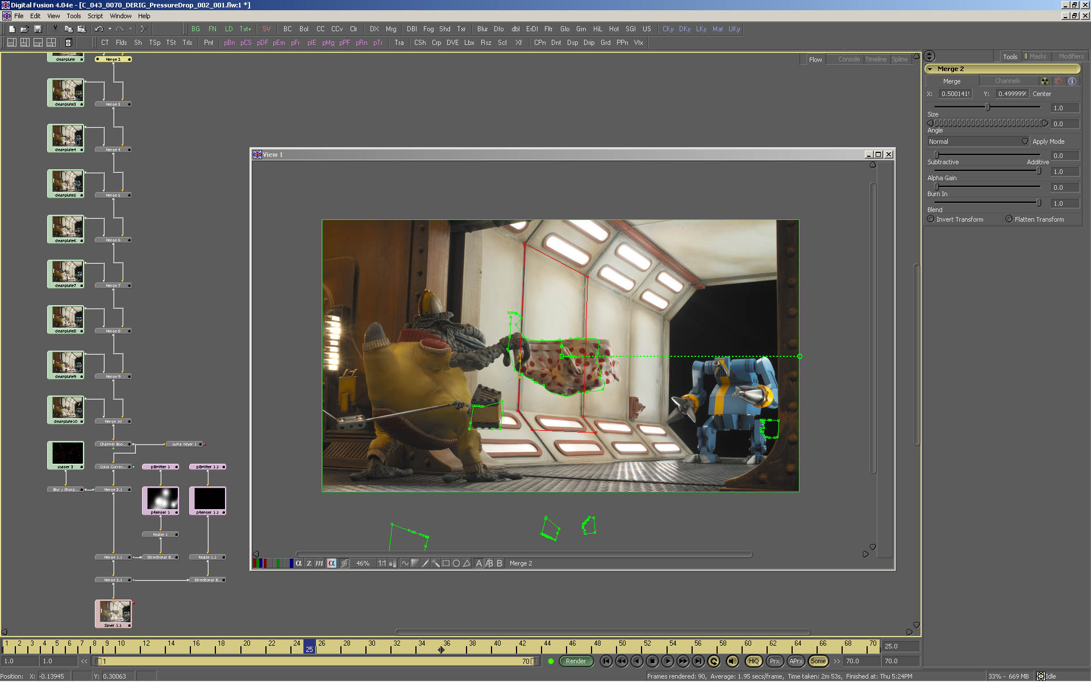Click the Paste clipboard icon
The height and width of the screenshot is (682, 1091).
click(81, 29)
